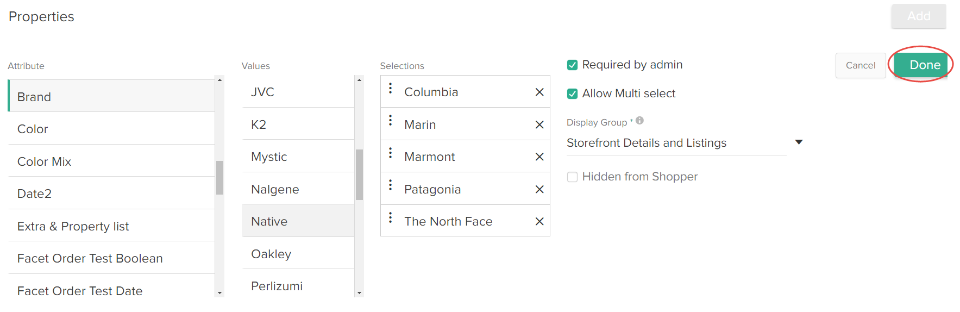Check the Hidden from Shopper checkbox
This screenshot has width=960, height=312.
(x=572, y=177)
